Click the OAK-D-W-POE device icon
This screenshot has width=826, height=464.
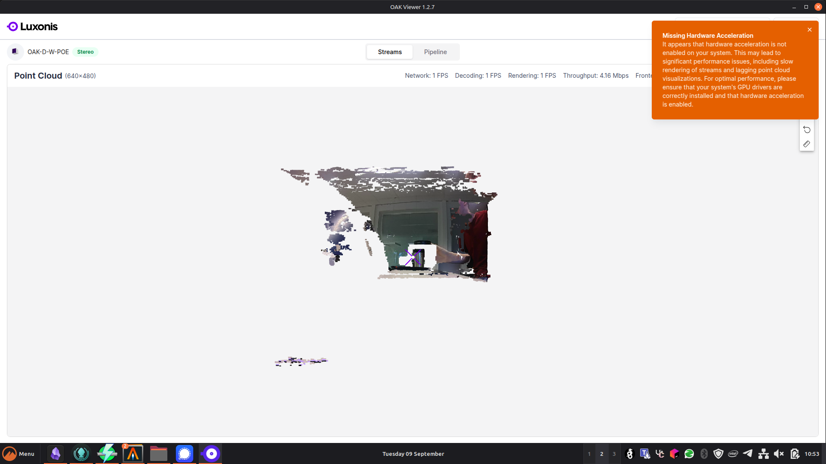point(15,52)
